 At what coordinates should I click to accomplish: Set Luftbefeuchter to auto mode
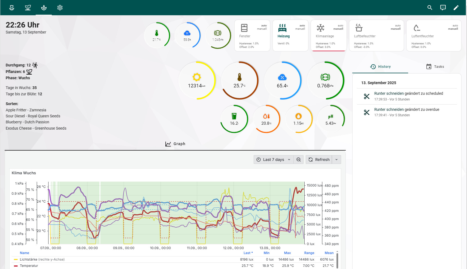click(x=398, y=26)
